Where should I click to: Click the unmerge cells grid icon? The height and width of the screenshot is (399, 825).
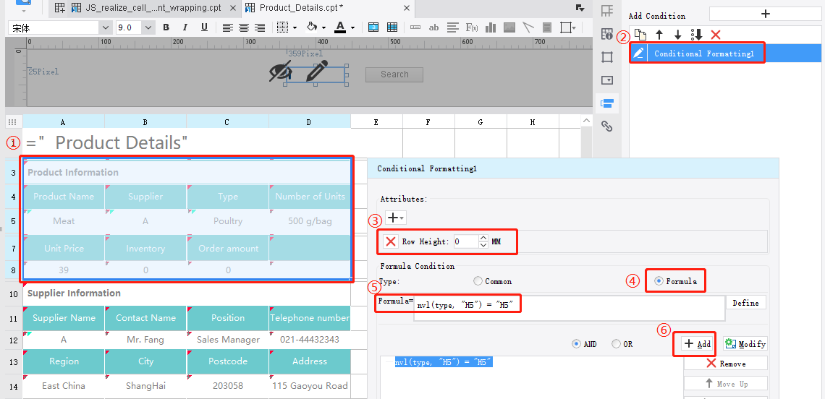pos(392,27)
